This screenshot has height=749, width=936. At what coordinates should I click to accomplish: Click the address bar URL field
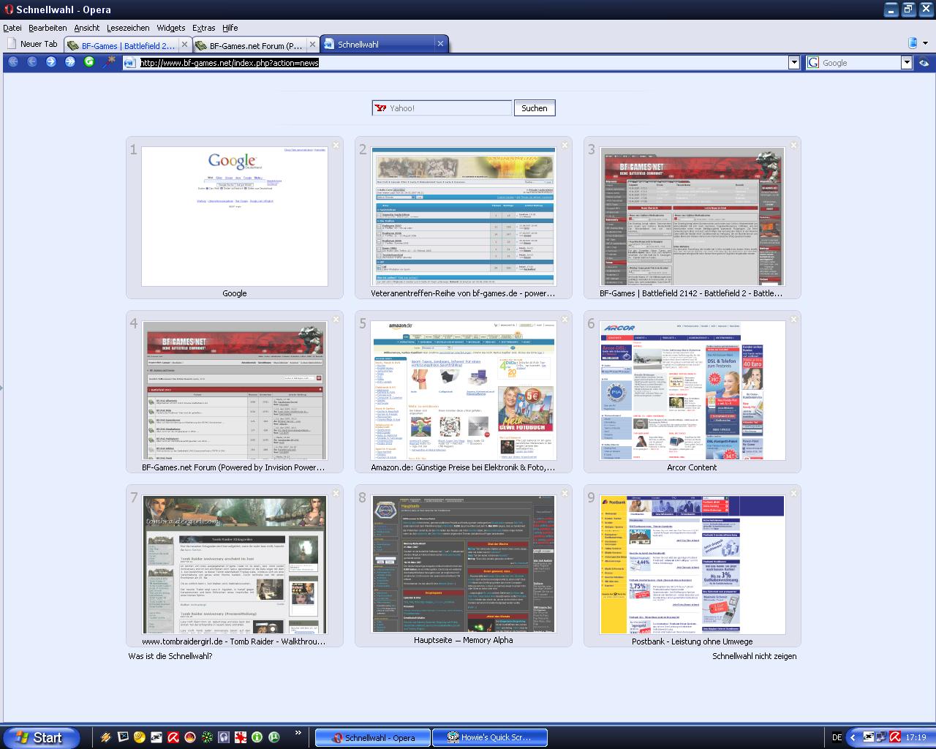point(463,63)
